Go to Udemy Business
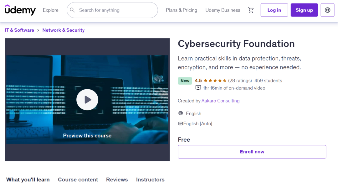This screenshot has width=338, height=188. pos(223,10)
